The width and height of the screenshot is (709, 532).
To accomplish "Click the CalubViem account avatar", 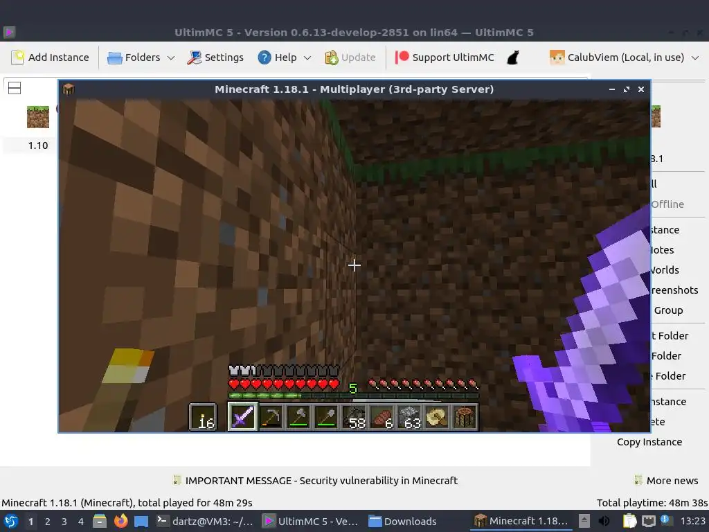I will 557,57.
